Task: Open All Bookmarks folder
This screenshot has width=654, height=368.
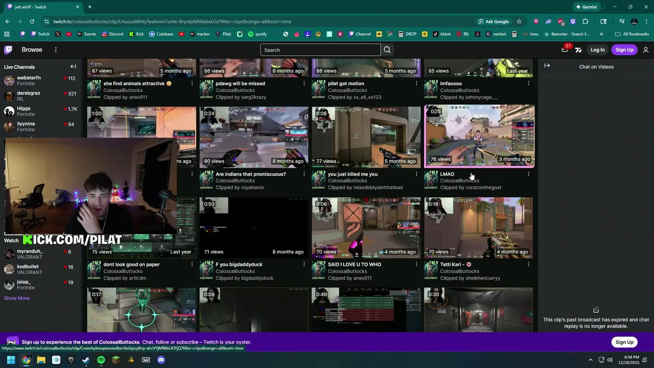Action: (x=632, y=34)
